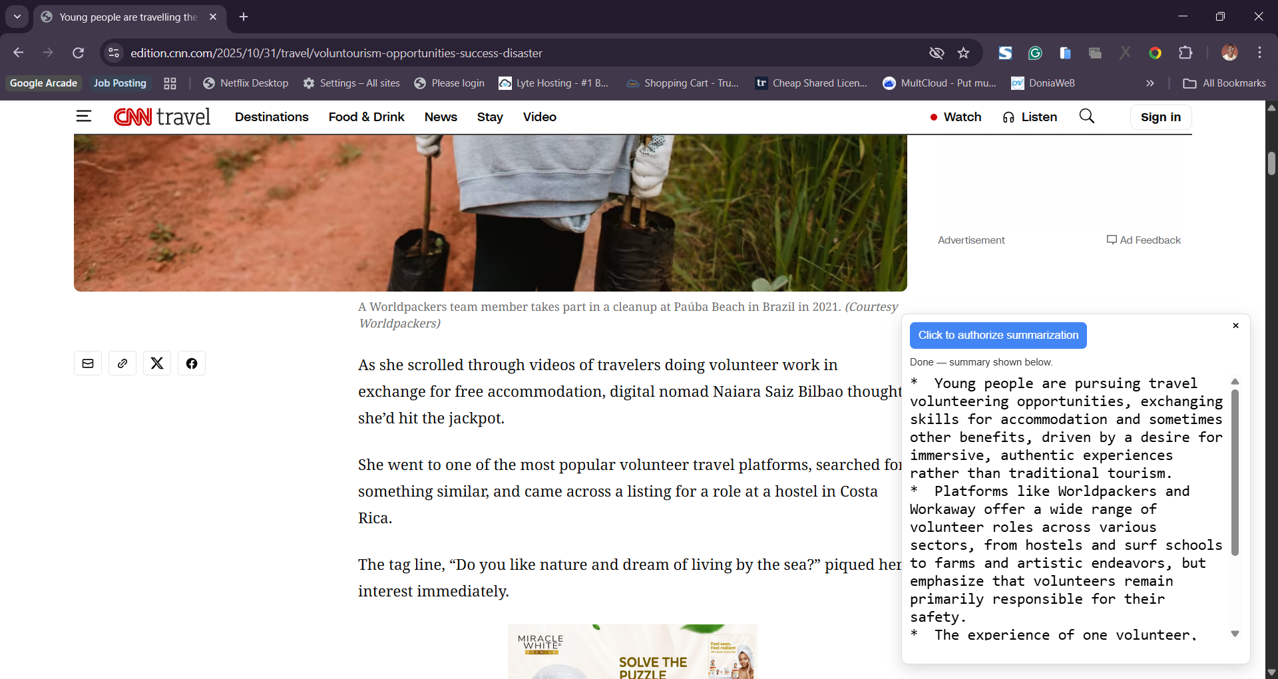Select the 'Young people are travelling' tab
The image size is (1278, 679).
click(x=129, y=17)
